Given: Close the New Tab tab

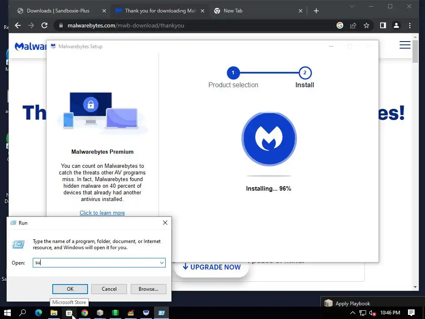Looking at the screenshot, I should coord(300,11).
